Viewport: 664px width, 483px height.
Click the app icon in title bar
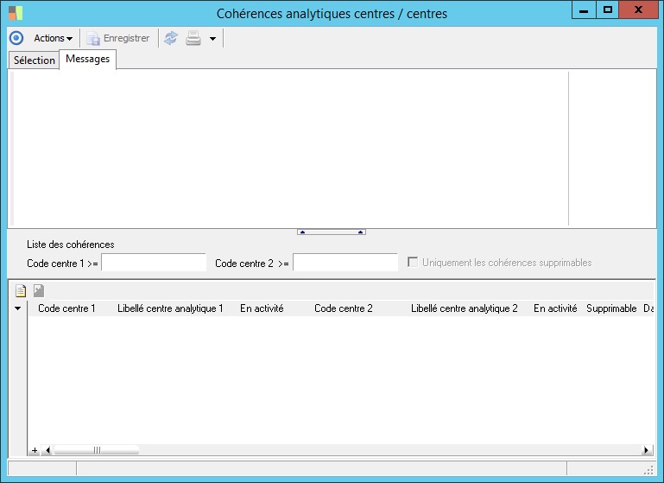pyautogui.click(x=16, y=13)
